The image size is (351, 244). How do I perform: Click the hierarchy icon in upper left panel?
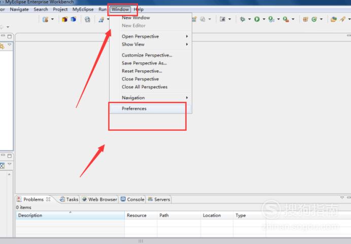point(2,46)
